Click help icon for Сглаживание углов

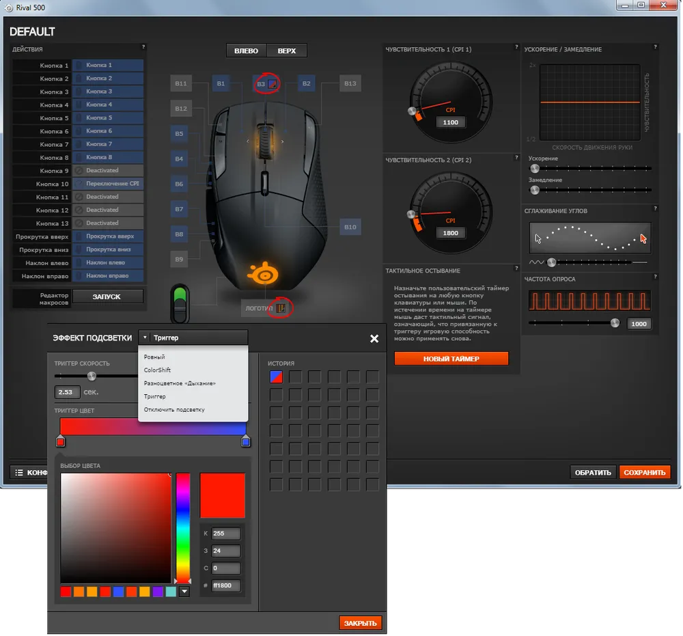click(x=655, y=208)
